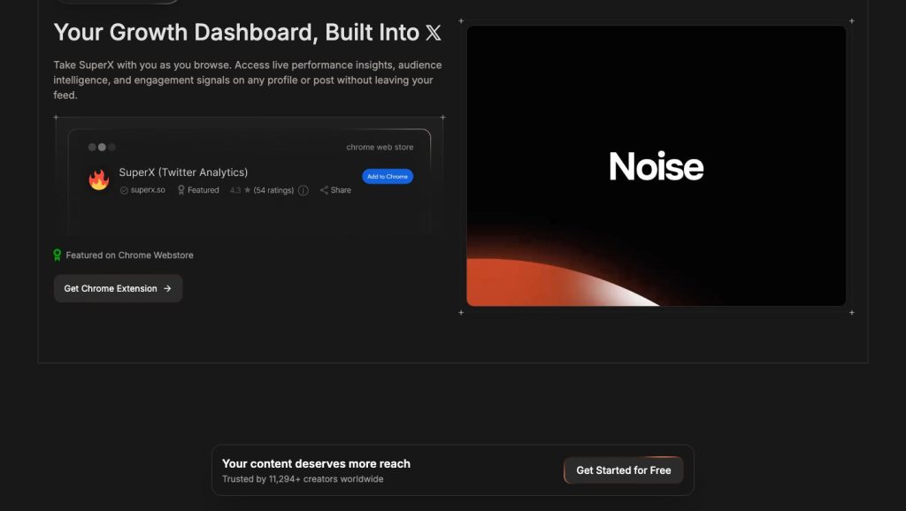Viewport: 906px width, 511px height.
Task: Click 'Your content deserves more reach' text
Action: 316,463
